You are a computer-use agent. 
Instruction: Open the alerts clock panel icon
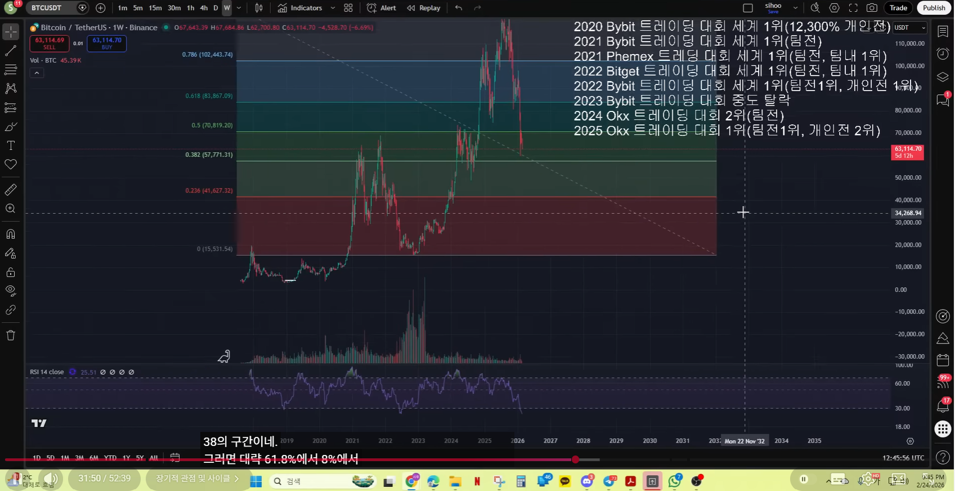(x=943, y=54)
